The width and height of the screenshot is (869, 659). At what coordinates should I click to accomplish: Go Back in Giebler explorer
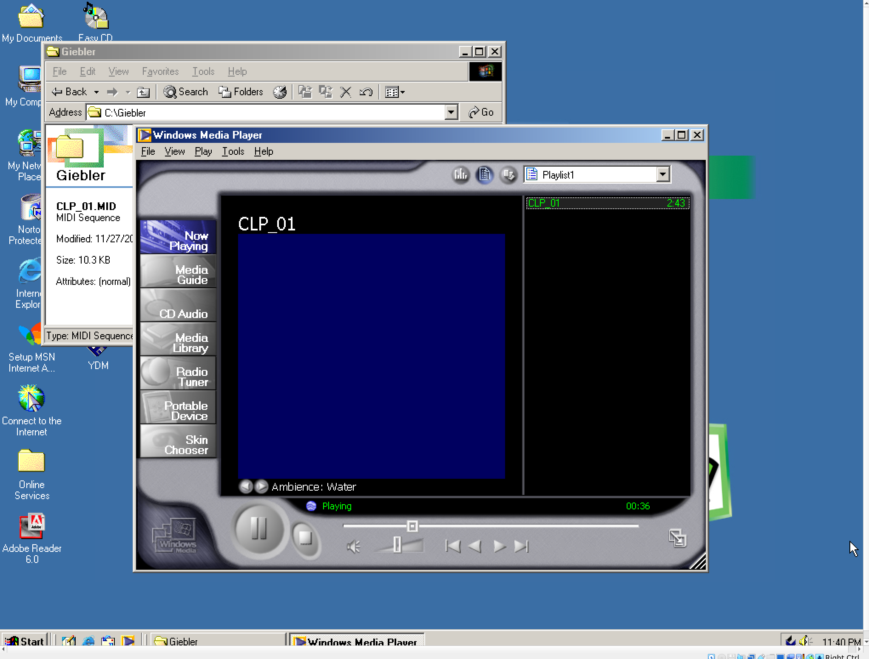(x=69, y=92)
